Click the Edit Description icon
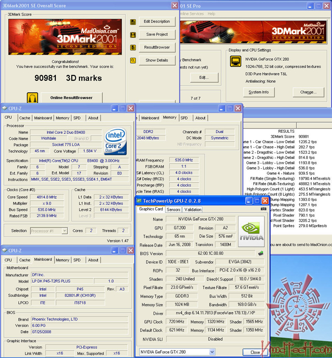332x358 pixels. click(133, 22)
